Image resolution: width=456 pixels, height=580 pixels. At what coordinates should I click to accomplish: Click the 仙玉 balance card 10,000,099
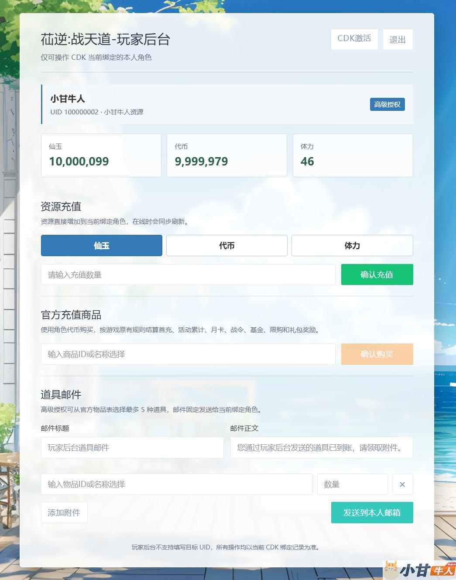pos(101,155)
